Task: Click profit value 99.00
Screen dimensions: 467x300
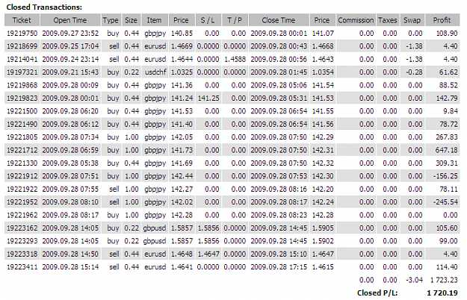Action: click(x=448, y=241)
